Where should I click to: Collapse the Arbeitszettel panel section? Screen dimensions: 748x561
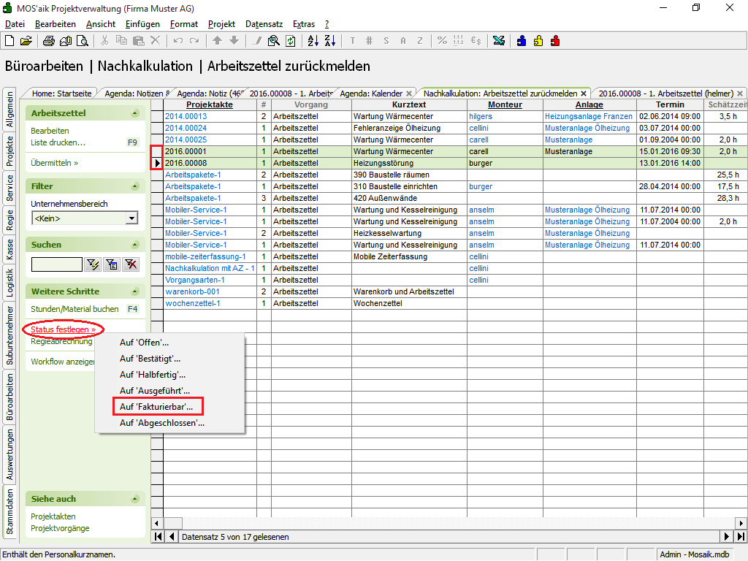point(134,113)
